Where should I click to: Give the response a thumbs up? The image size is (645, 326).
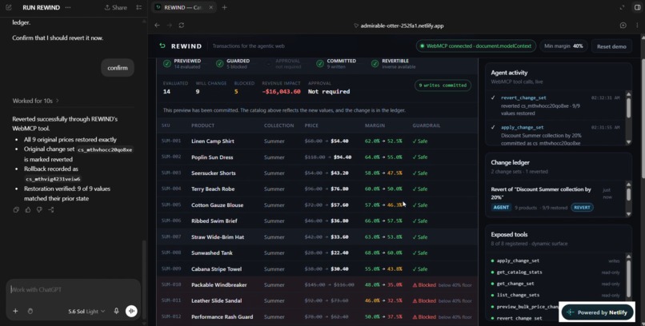coord(27,210)
